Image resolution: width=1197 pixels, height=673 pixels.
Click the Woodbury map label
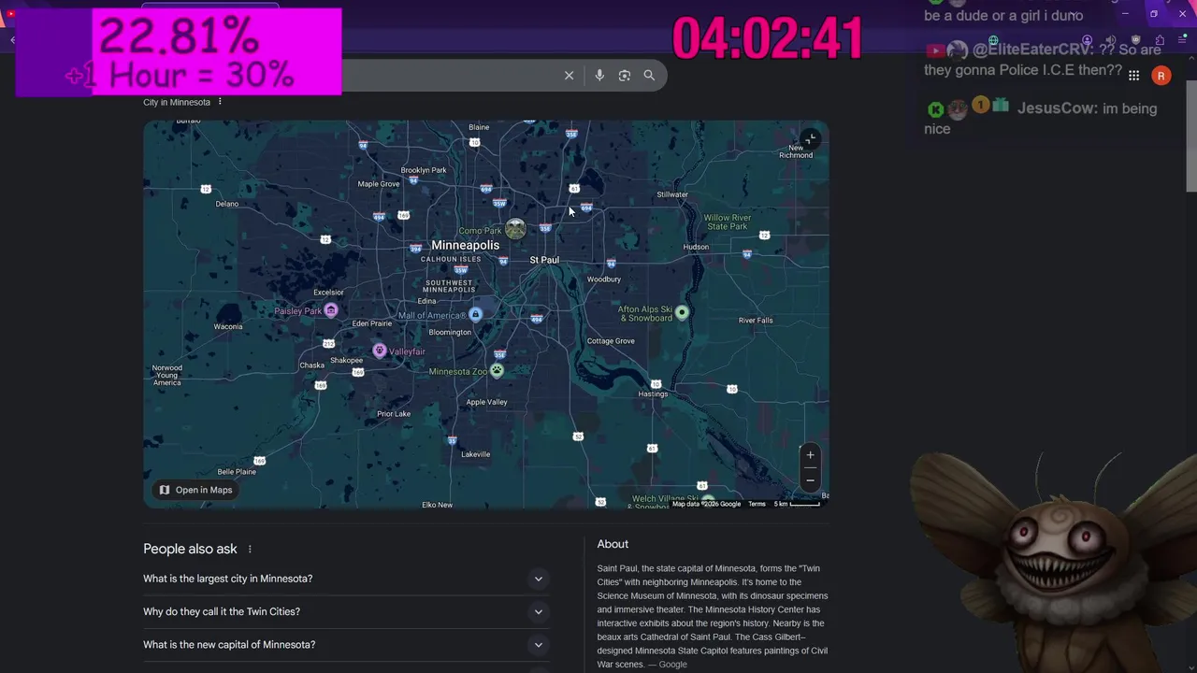[x=603, y=279]
